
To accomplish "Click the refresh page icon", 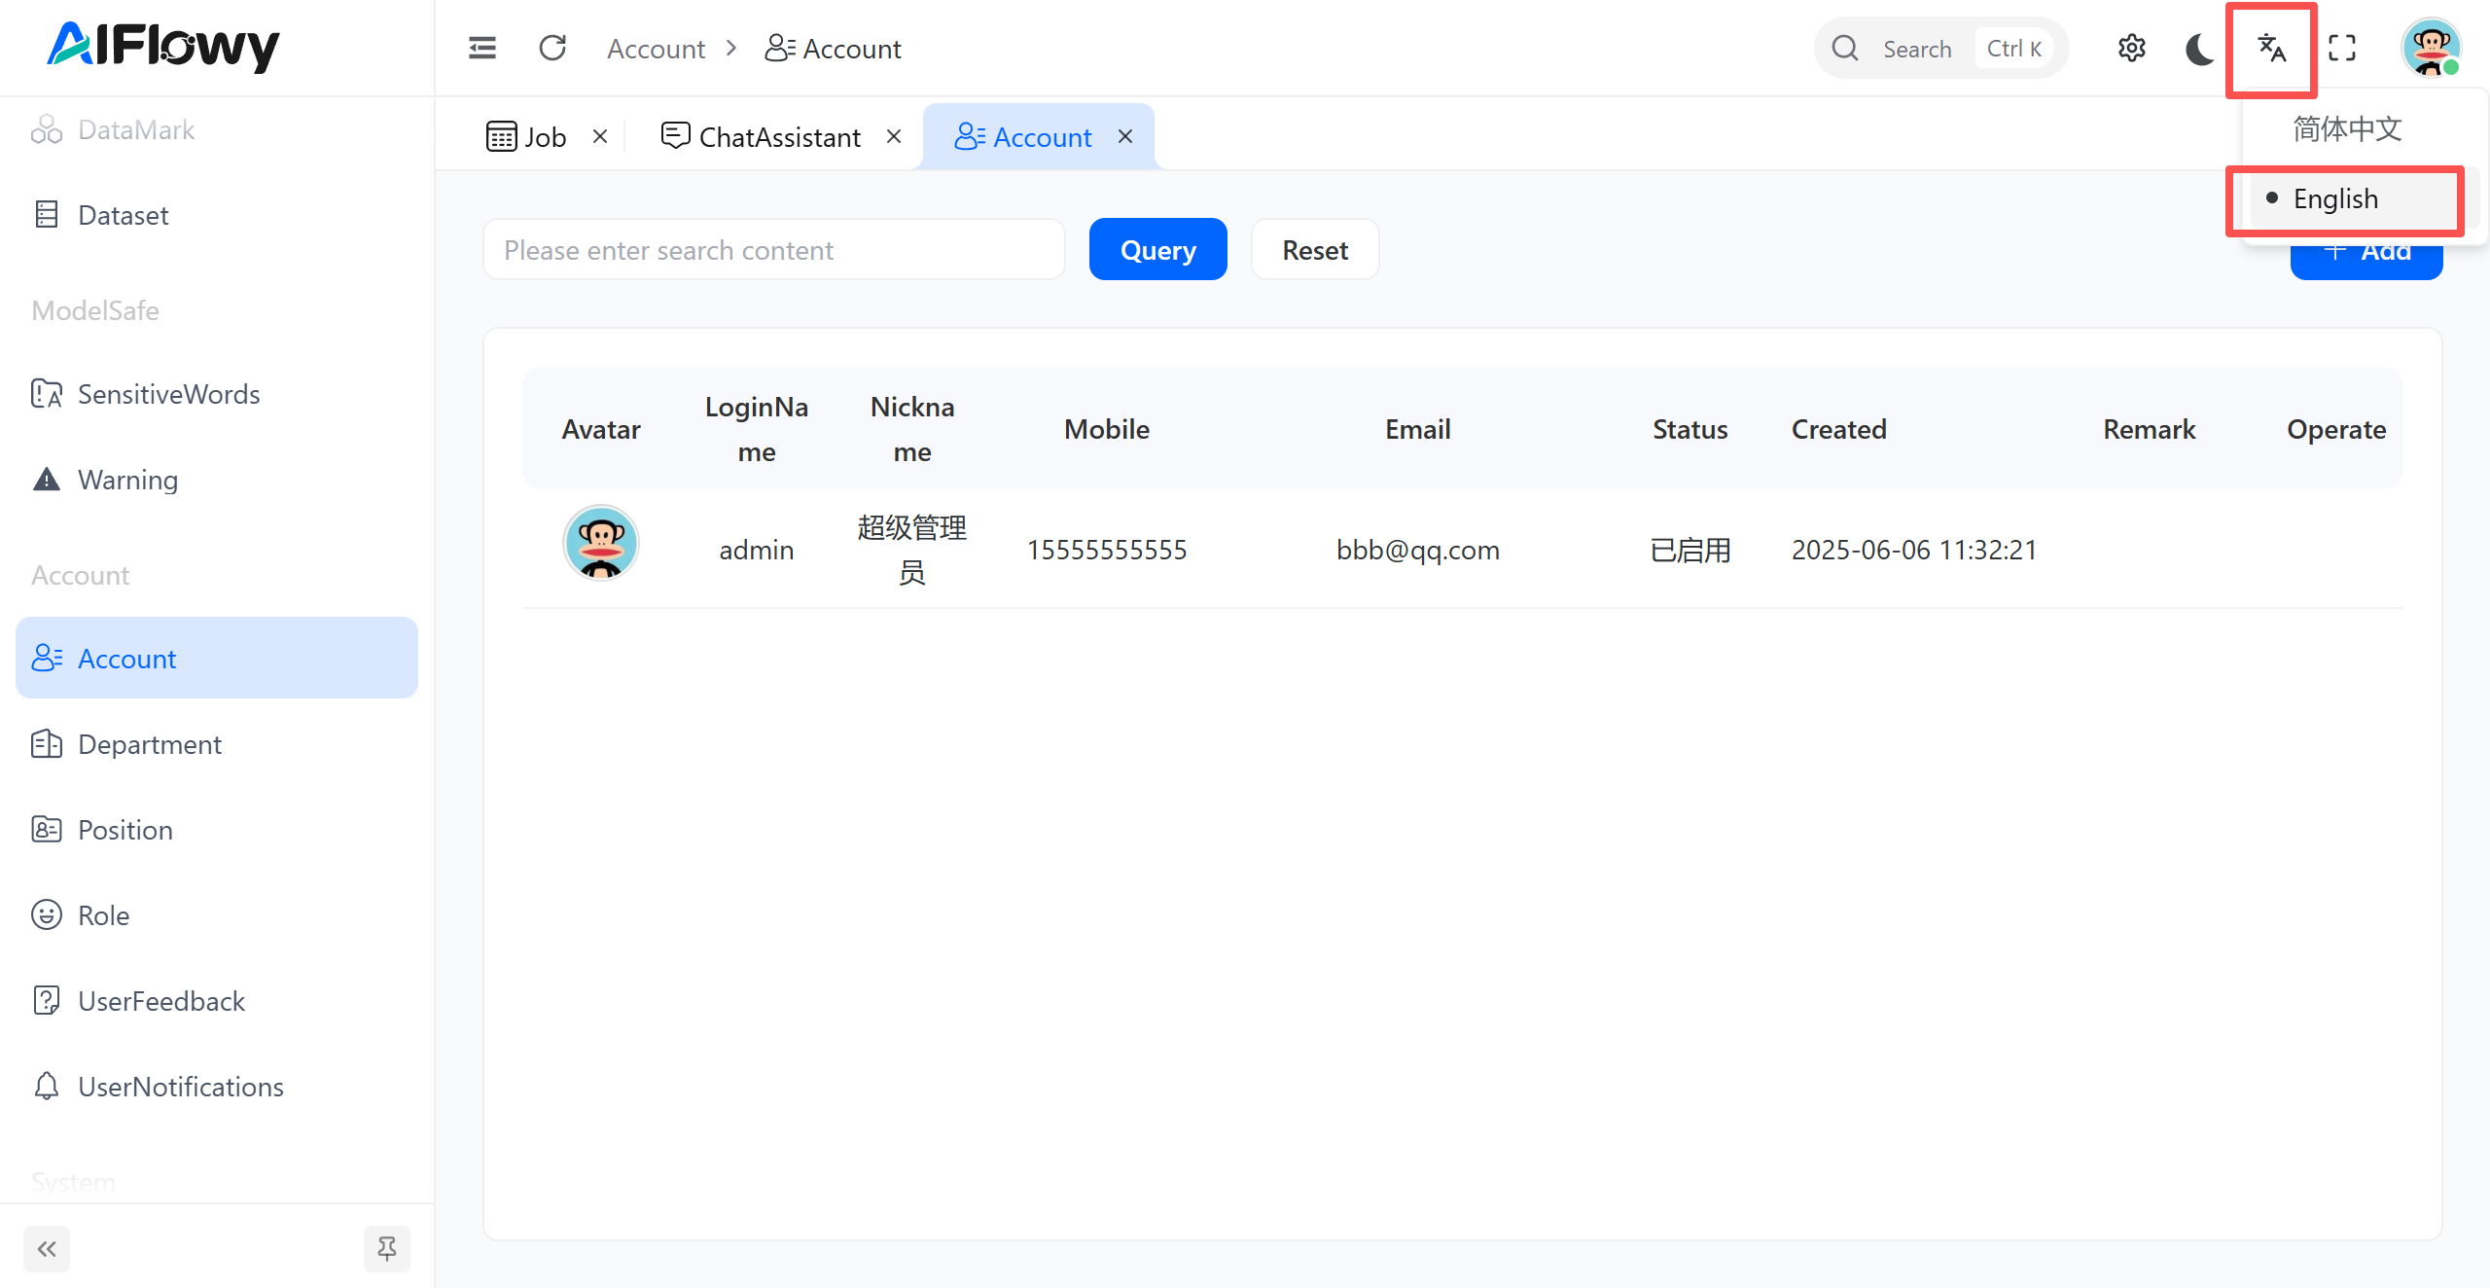I will coord(552,48).
